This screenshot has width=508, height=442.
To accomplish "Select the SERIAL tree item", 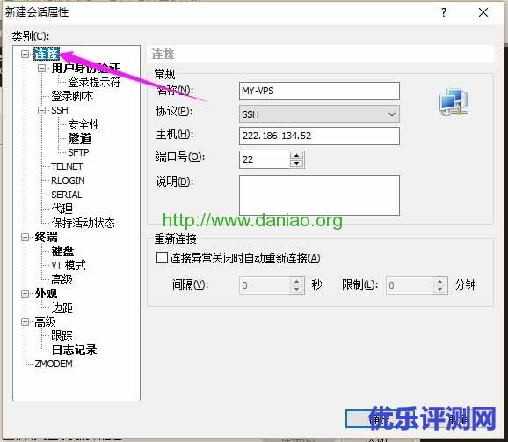I will coord(67,195).
